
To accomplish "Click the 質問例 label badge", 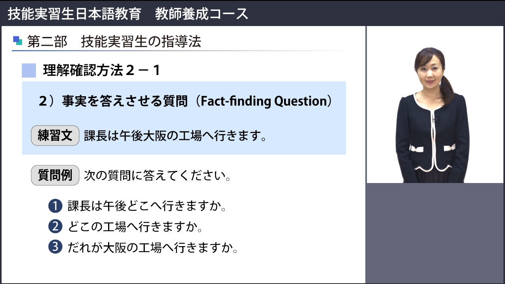I will pyautogui.click(x=55, y=176).
